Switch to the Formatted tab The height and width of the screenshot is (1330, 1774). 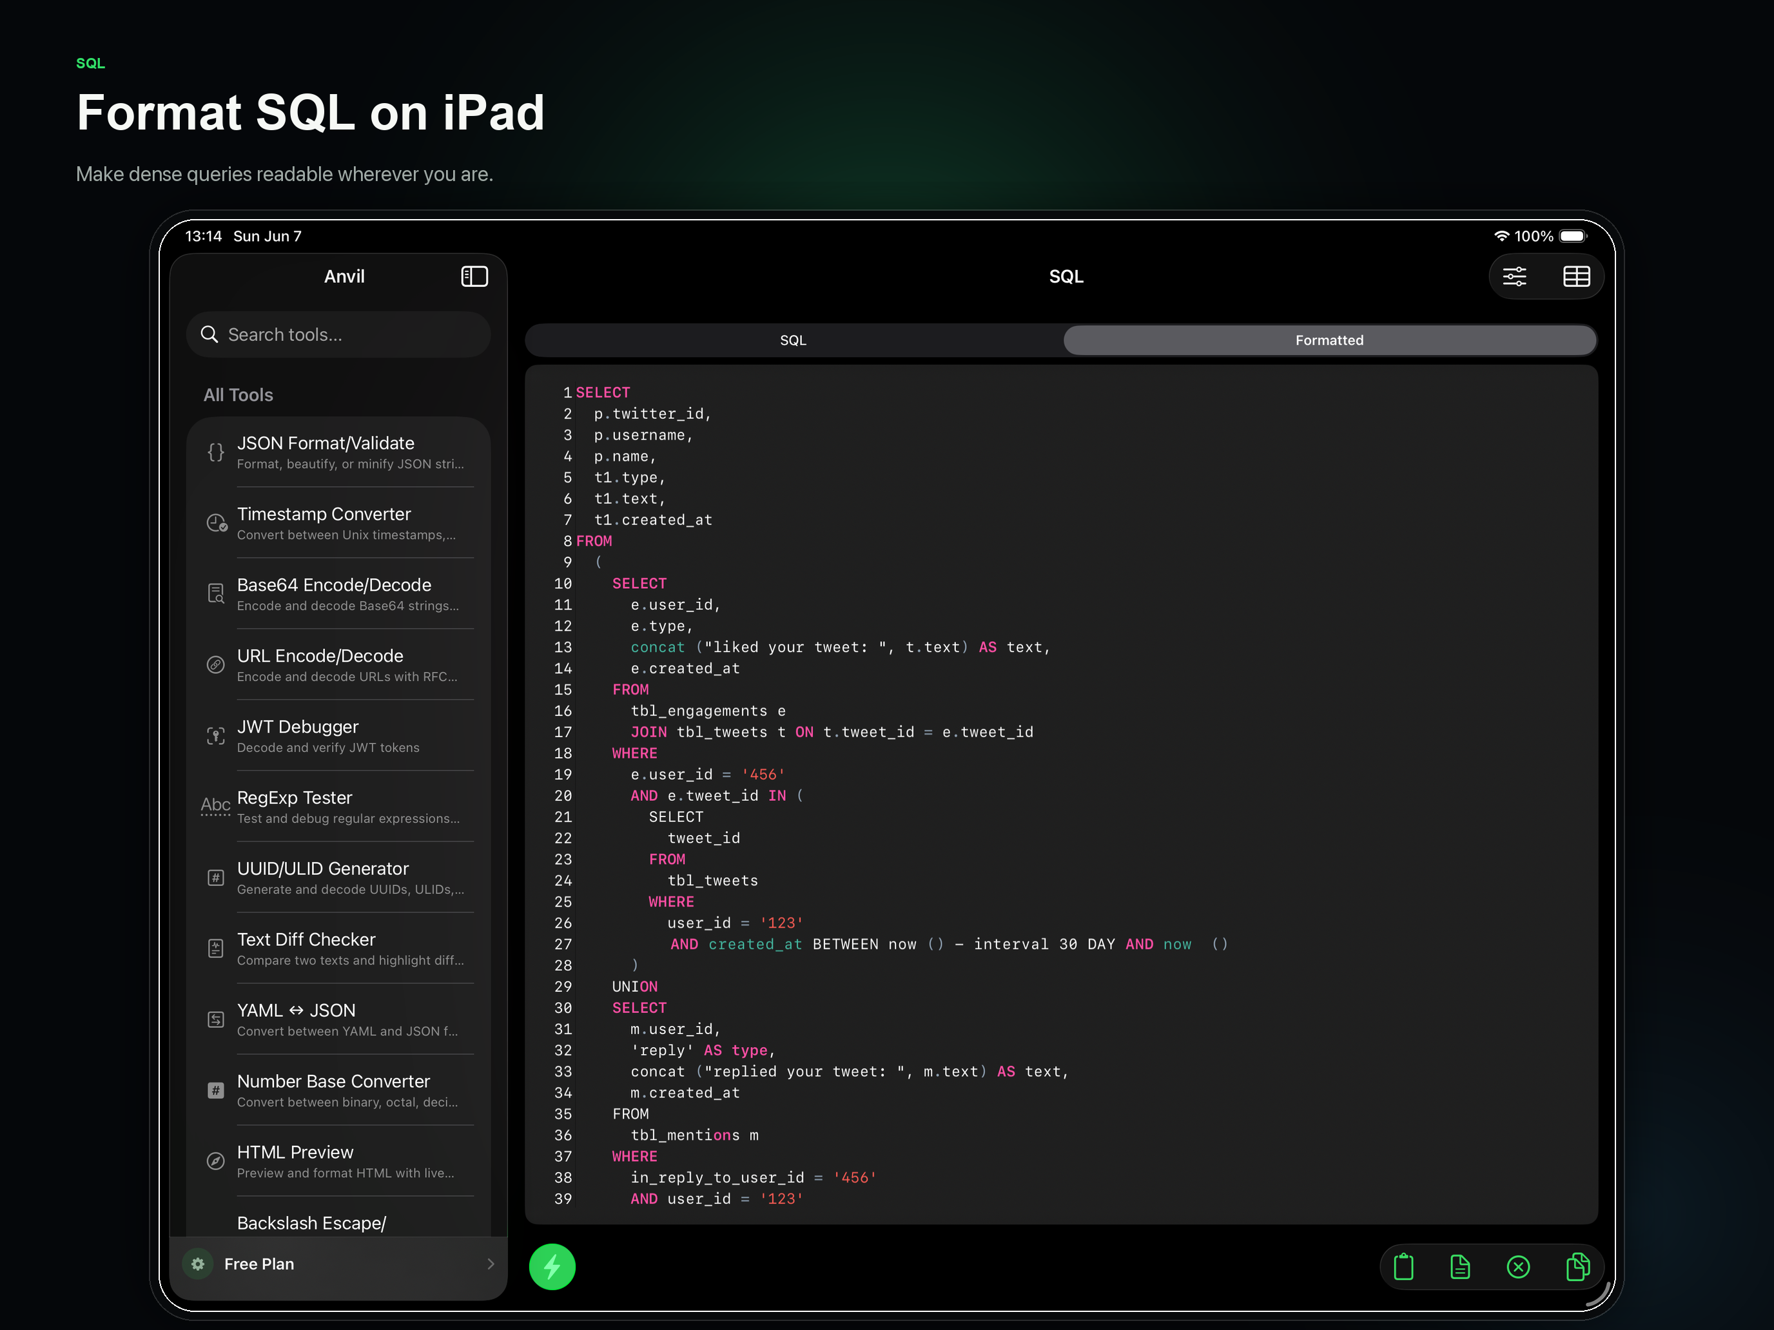pyautogui.click(x=1329, y=340)
